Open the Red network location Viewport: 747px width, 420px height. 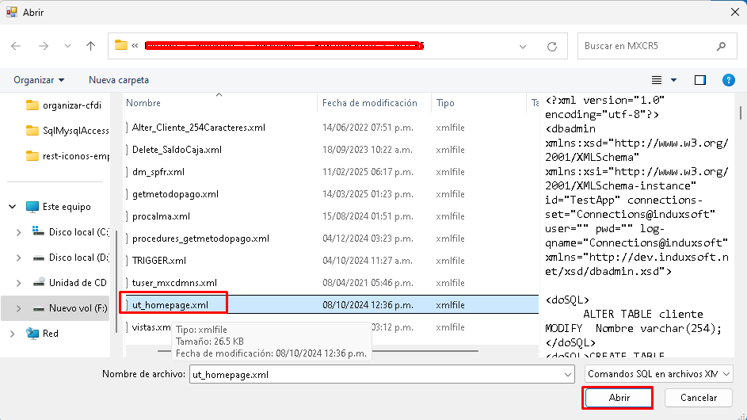coord(50,334)
